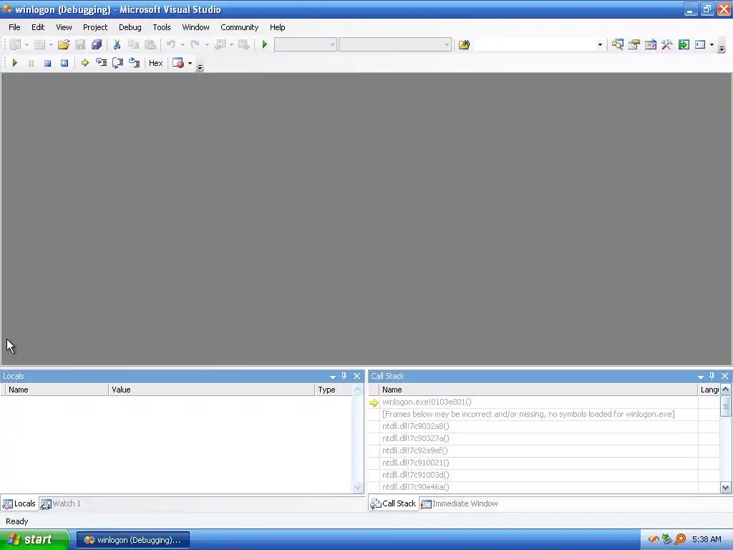The image size is (733, 550).
Task: Click the Restart debugging icon
Action: [x=64, y=63]
